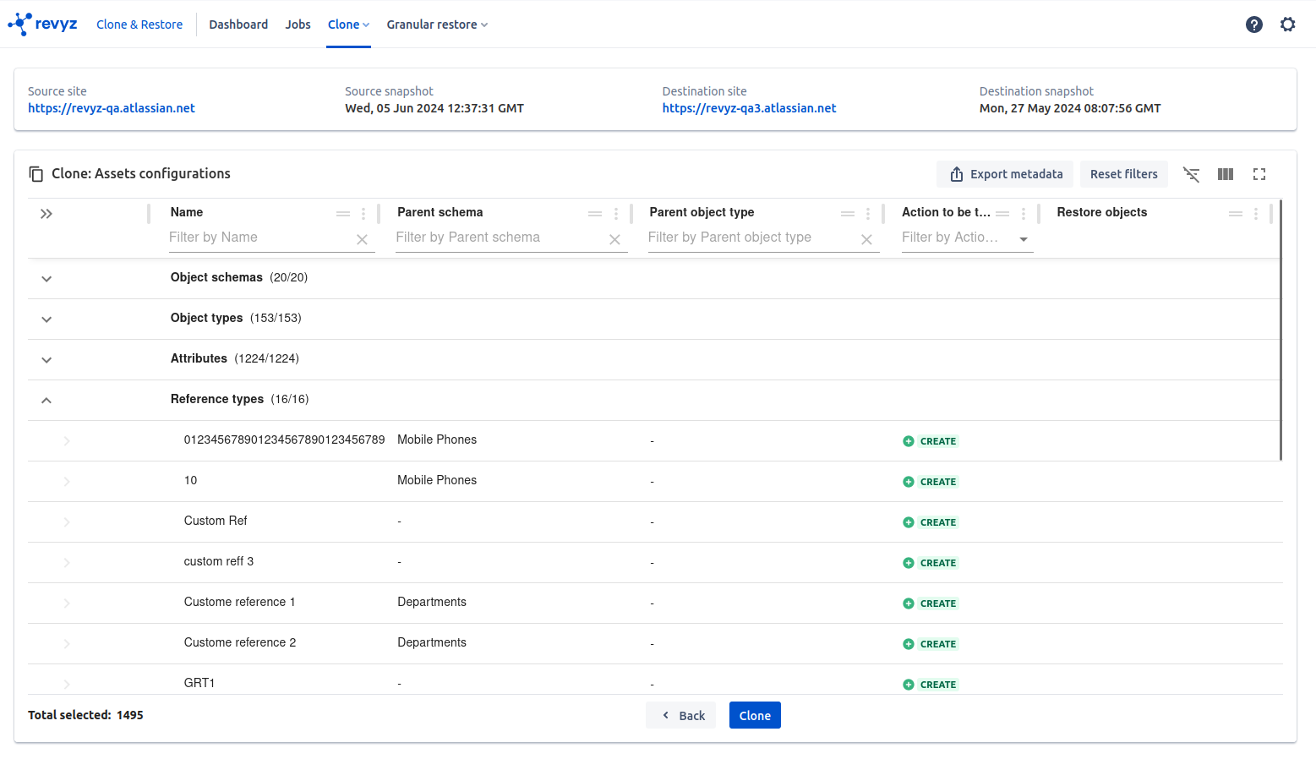Screen dimensions: 1316x759
Task: Focus the Filter by Name field
Action: [260, 238]
